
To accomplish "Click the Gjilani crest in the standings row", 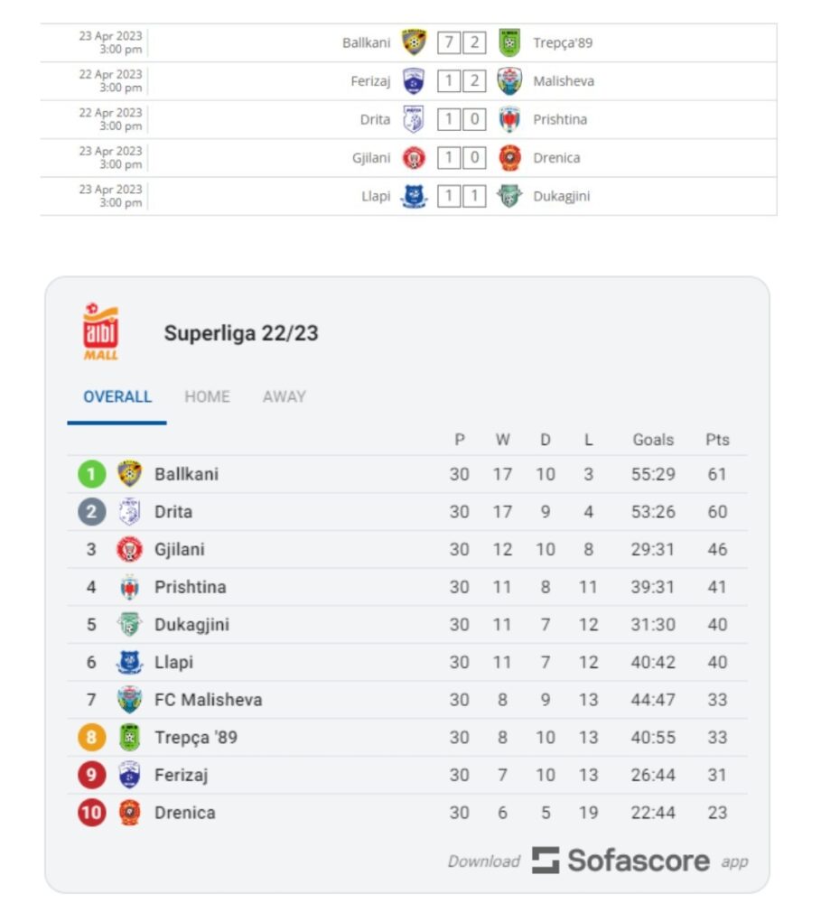I will [130, 549].
